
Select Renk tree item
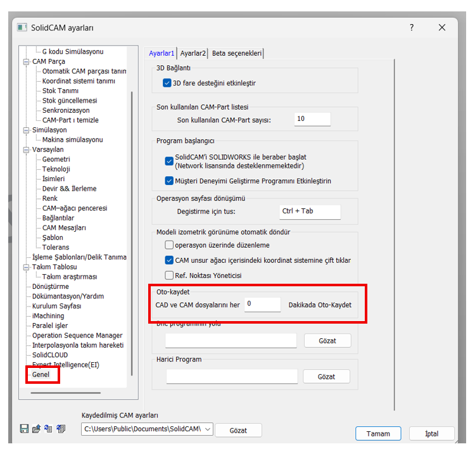[50, 198]
